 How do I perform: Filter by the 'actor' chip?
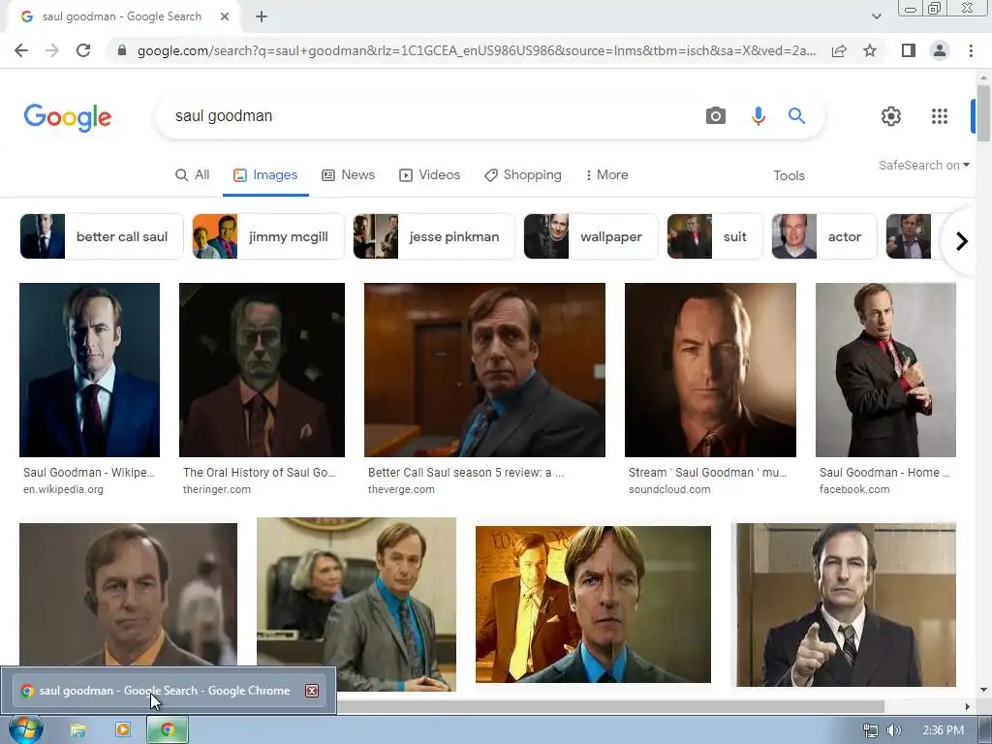coord(824,236)
